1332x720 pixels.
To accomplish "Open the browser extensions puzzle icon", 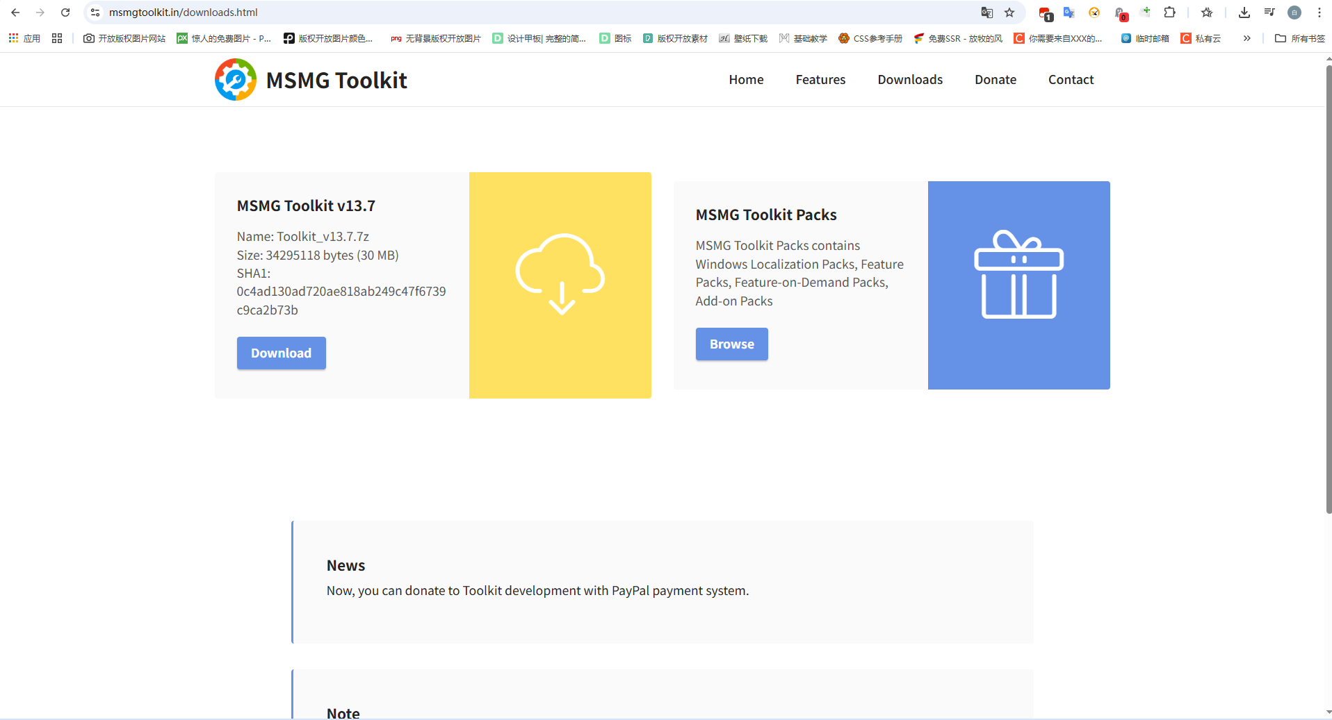I will coord(1170,12).
